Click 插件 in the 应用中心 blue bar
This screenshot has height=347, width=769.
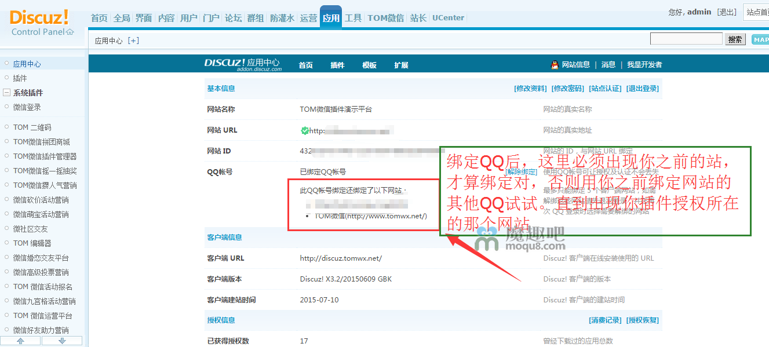pyautogui.click(x=337, y=65)
